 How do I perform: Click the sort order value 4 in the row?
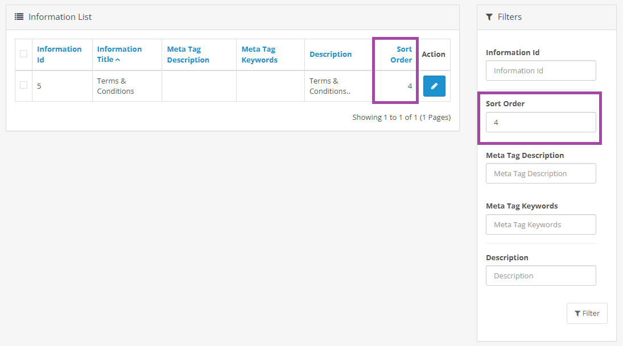point(410,86)
